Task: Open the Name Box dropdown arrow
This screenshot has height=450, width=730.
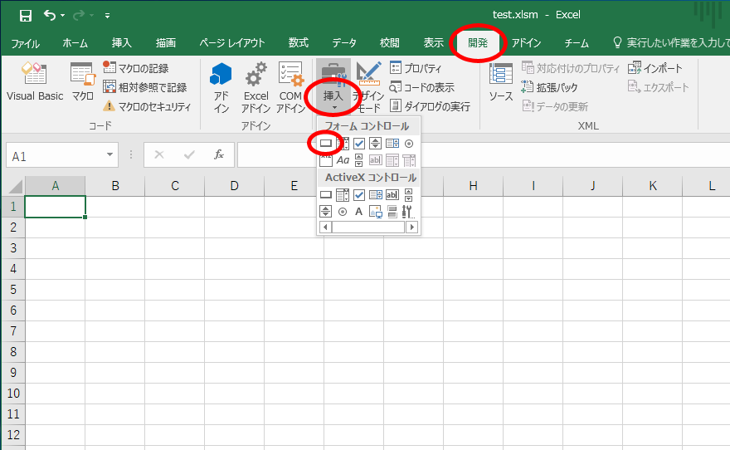Action: click(109, 154)
